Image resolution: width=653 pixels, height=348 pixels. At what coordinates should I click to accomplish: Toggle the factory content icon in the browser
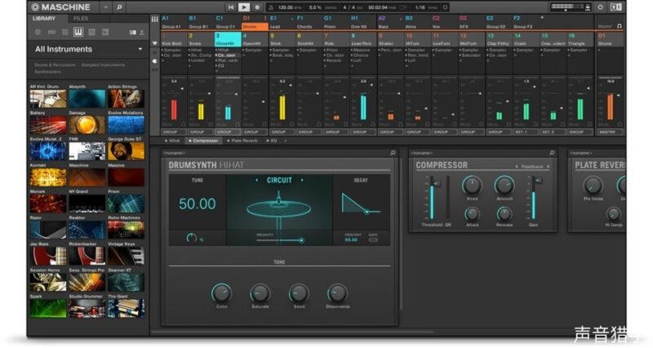[132, 32]
